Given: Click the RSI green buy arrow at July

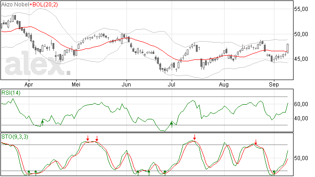Looking at the screenshot, I should coord(172,124).
